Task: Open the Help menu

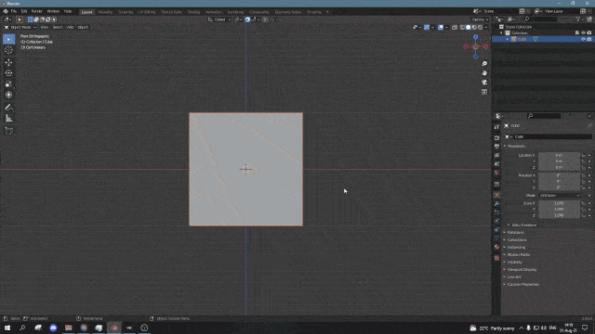Action: [x=68, y=11]
